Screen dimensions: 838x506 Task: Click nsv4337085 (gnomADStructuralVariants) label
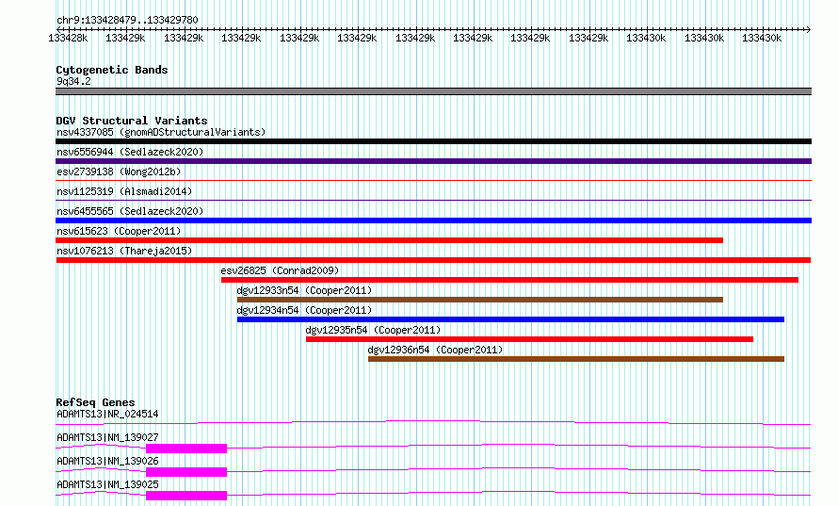click(161, 132)
